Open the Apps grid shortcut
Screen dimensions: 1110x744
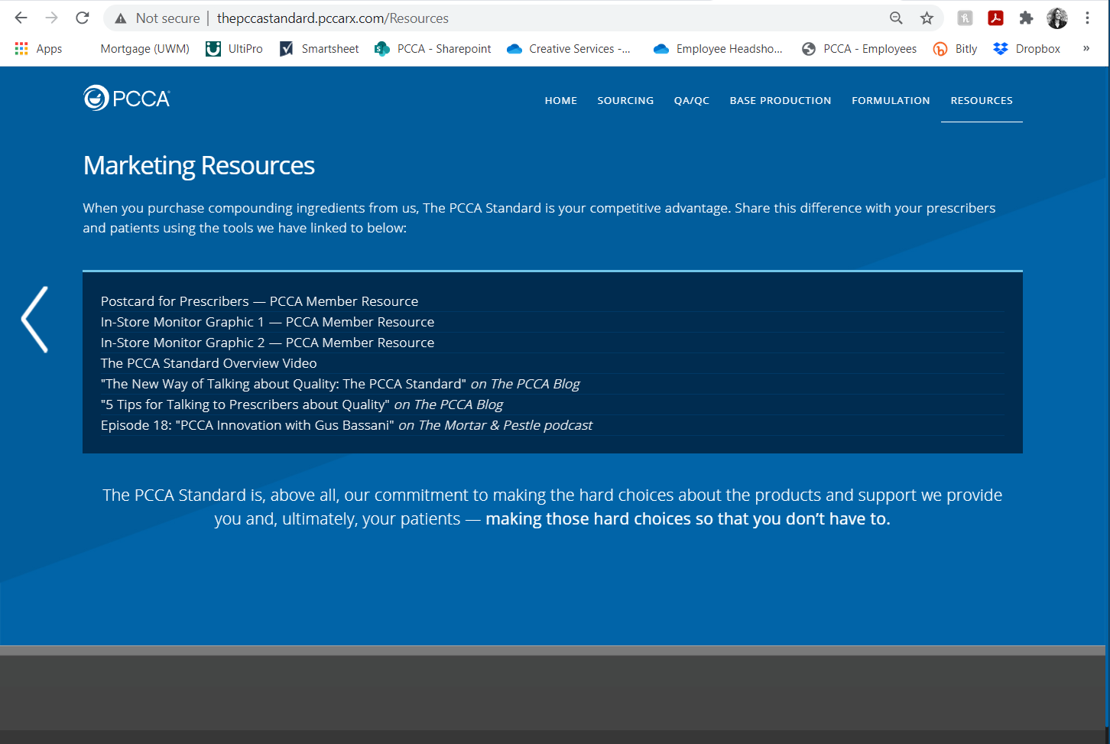click(38, 48)
